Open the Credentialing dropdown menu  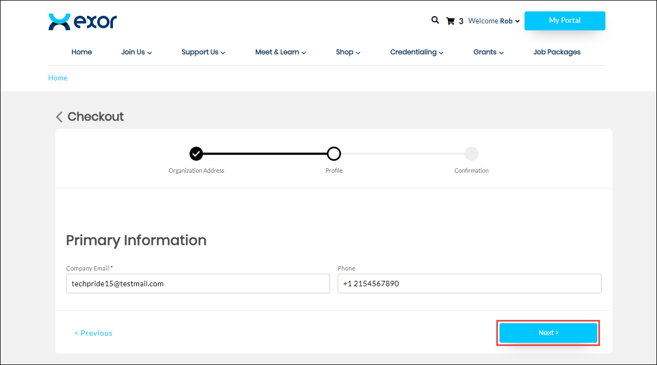(416, 52)
